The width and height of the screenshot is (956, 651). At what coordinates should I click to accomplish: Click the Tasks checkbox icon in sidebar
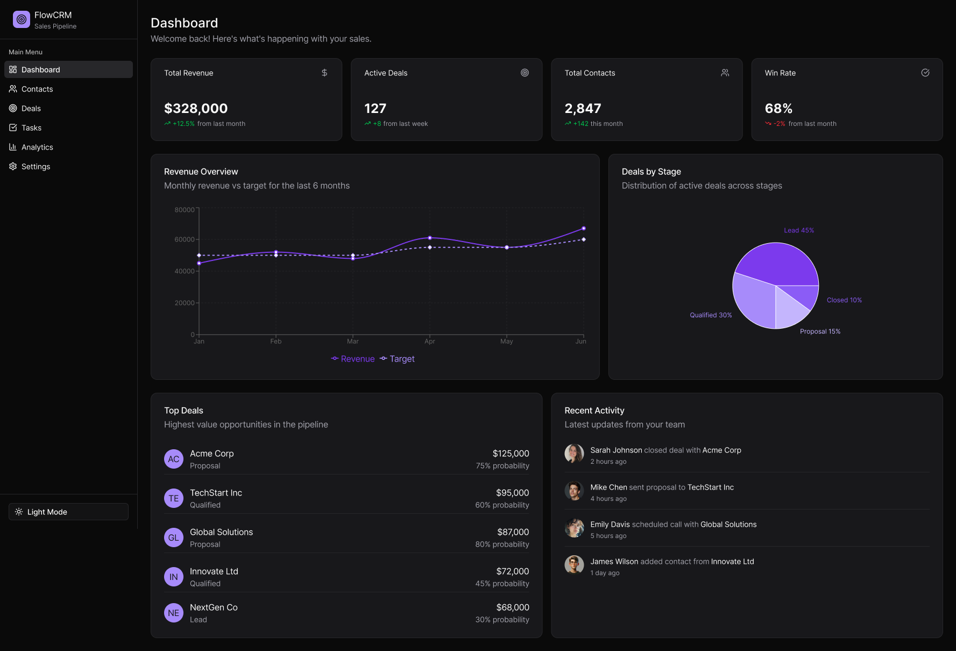pos(13,128)
